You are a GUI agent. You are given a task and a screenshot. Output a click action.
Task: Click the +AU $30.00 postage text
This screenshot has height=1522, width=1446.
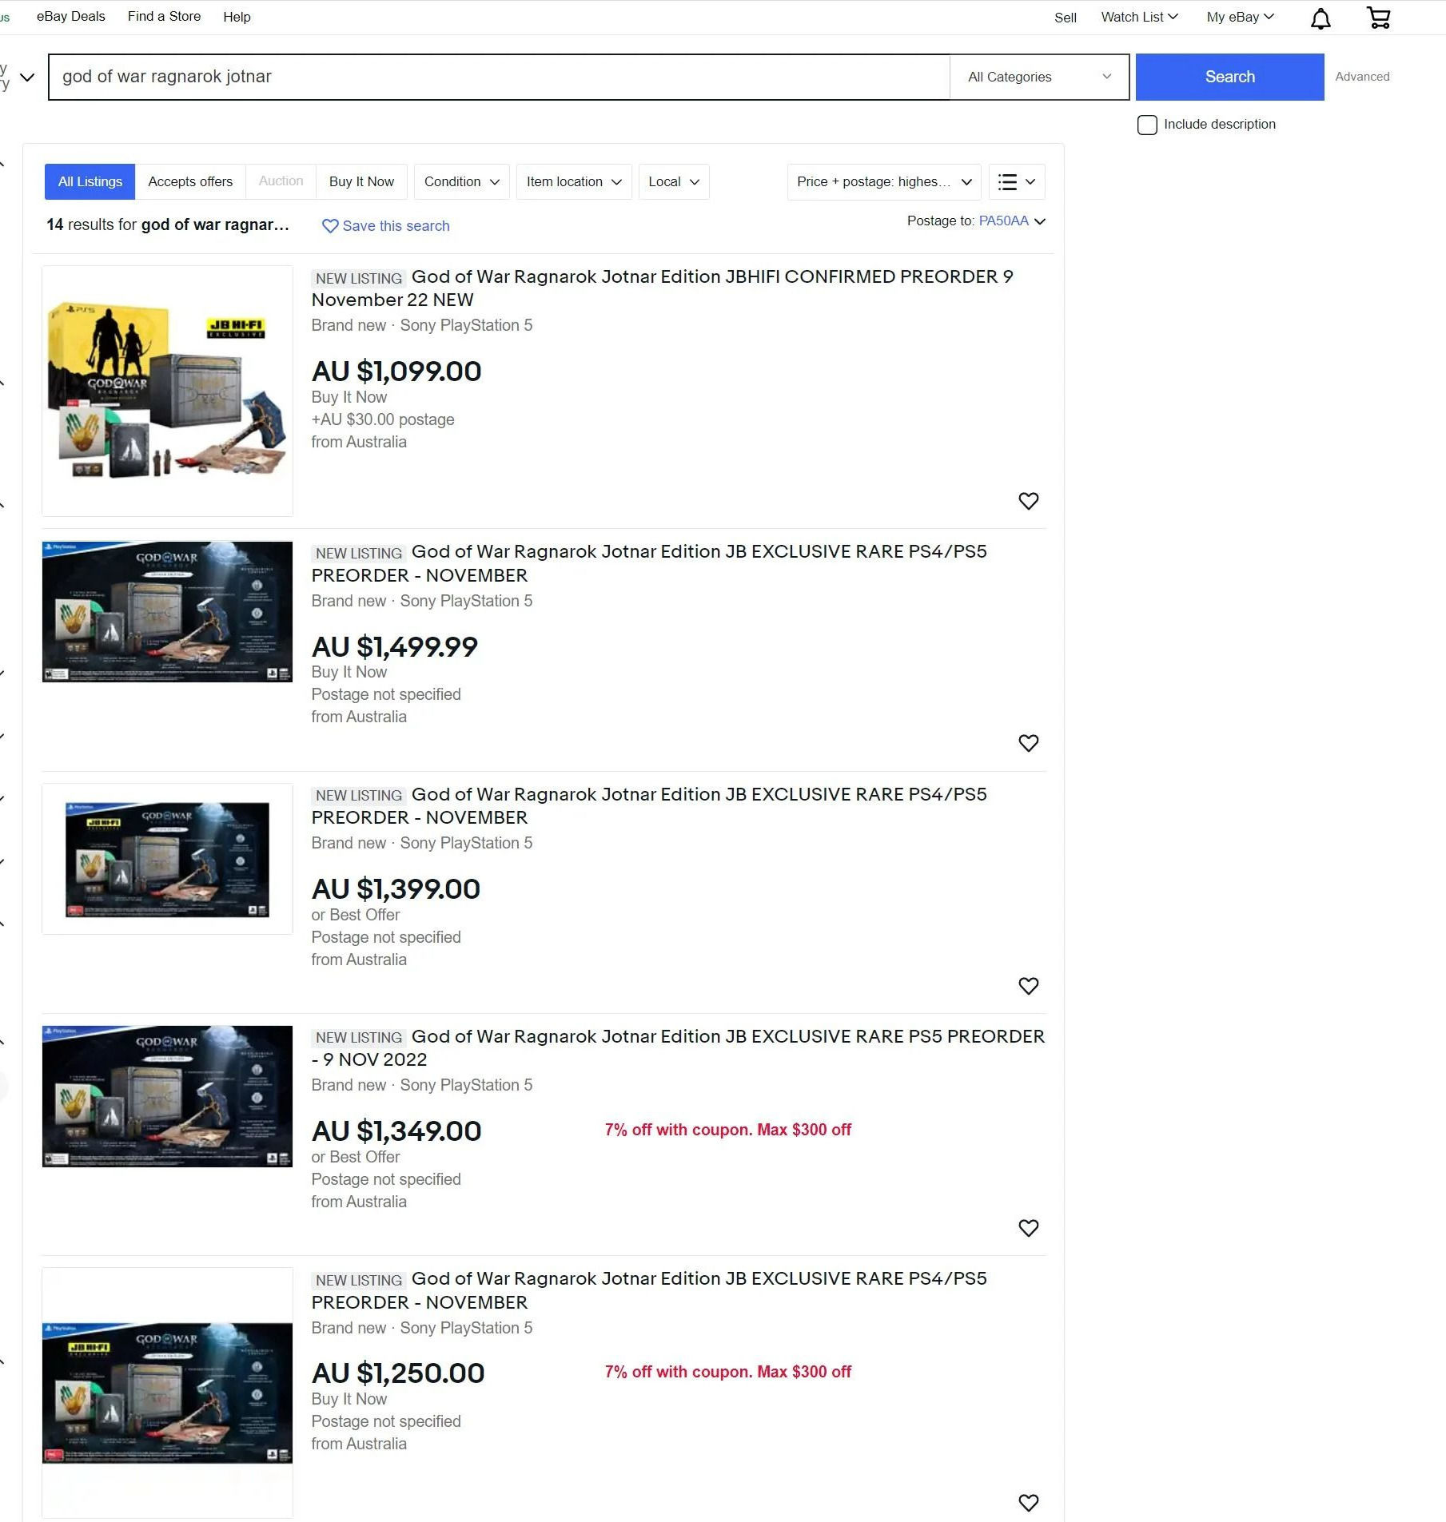coord(383,419)
